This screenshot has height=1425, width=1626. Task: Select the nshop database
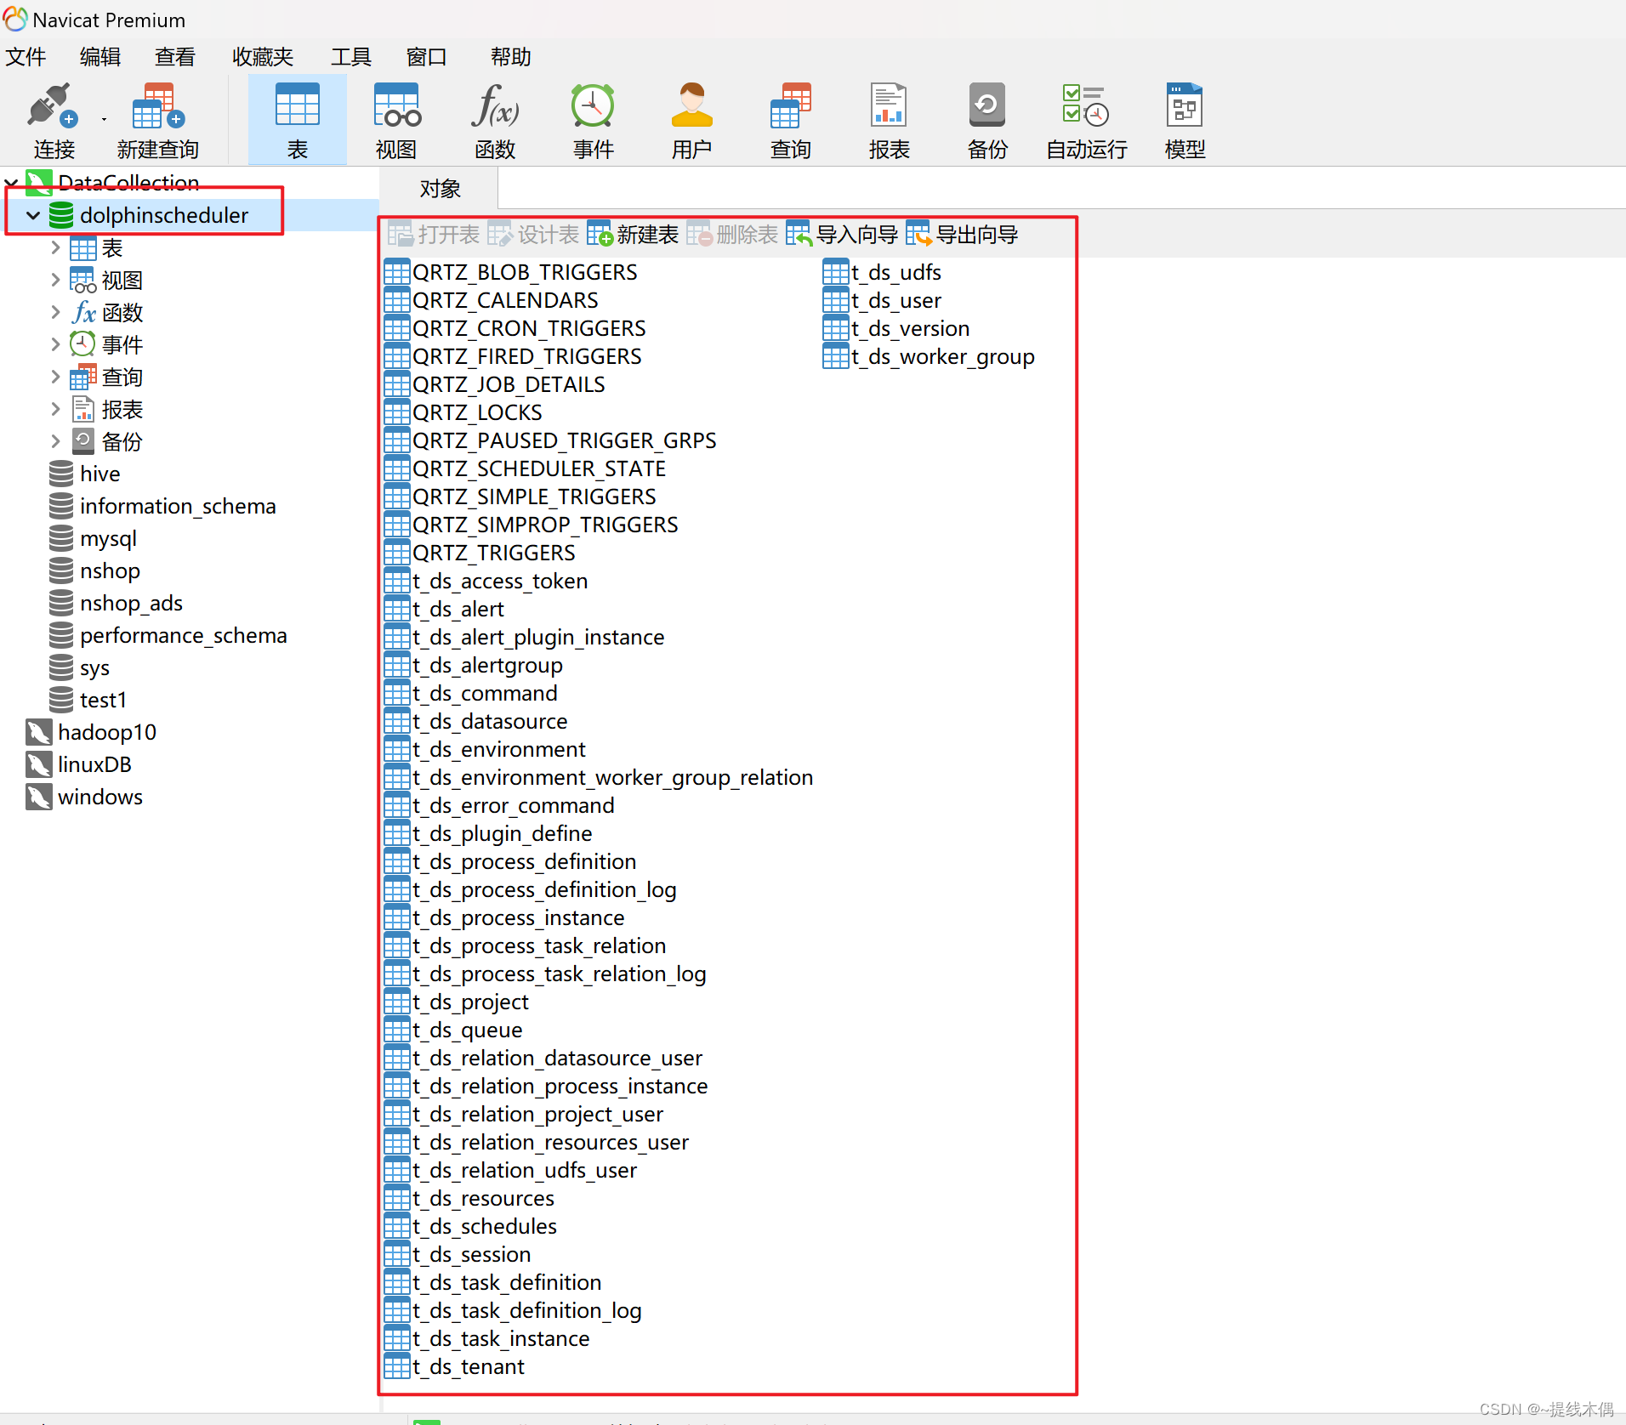coord(110,571)
